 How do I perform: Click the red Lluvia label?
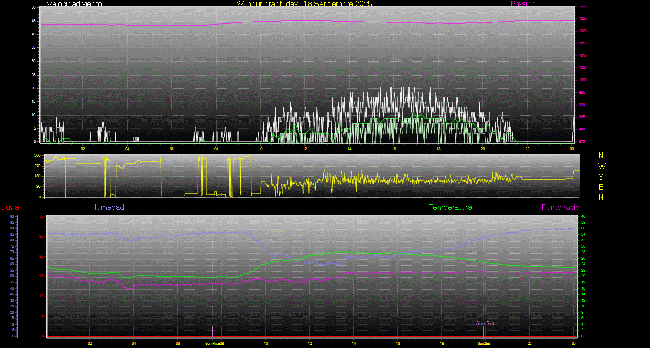coord(10,207)
